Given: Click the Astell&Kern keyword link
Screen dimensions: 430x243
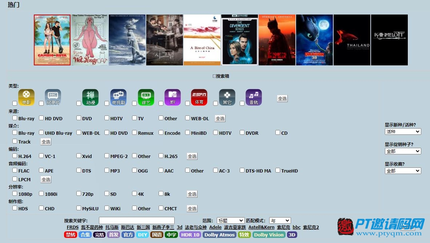Looking at the screenshot, I should point(261,227).
